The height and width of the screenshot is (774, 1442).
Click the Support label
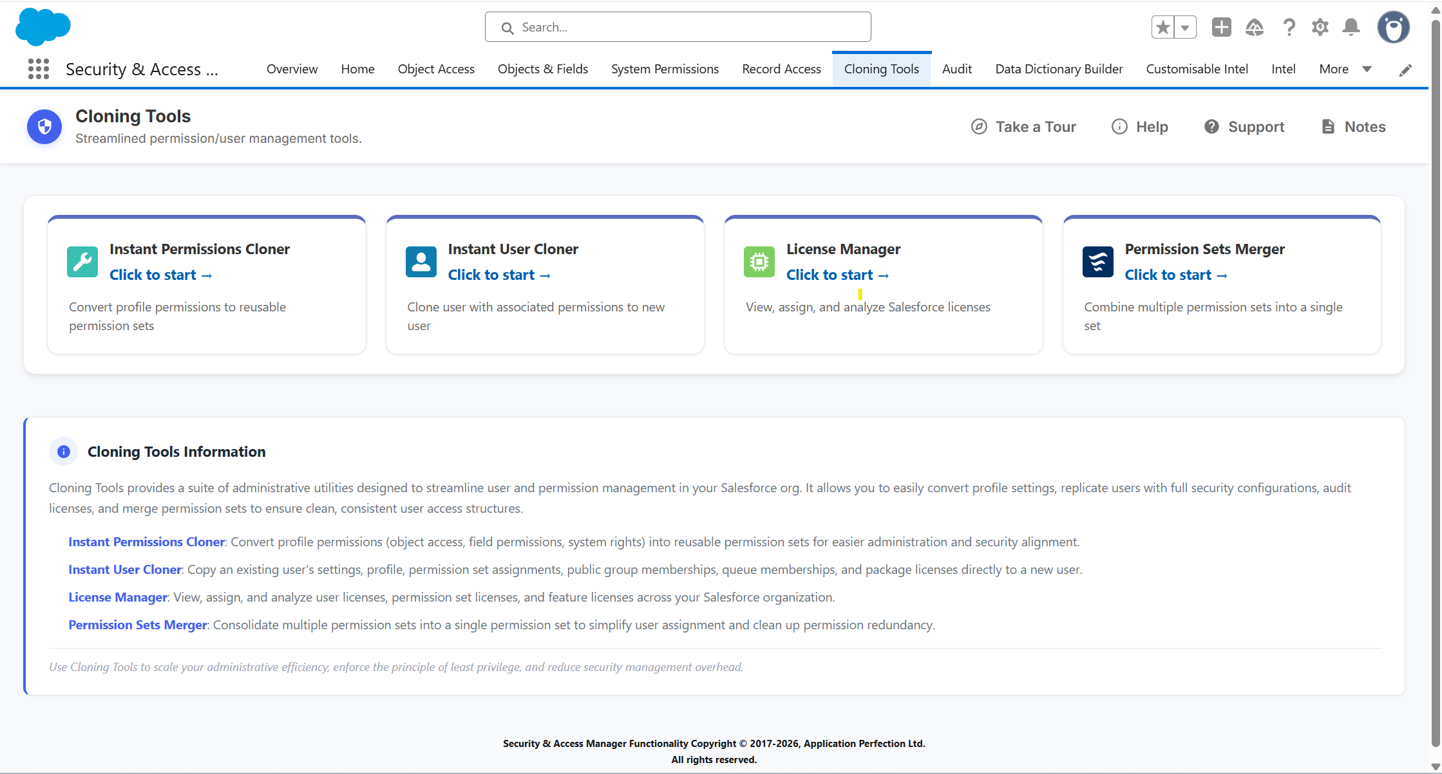[x=1256, y=127]
